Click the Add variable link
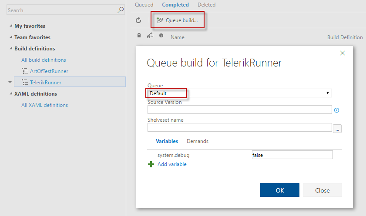Screen dimensions: 366x216 pyautogui.click(x=172, y=164)
